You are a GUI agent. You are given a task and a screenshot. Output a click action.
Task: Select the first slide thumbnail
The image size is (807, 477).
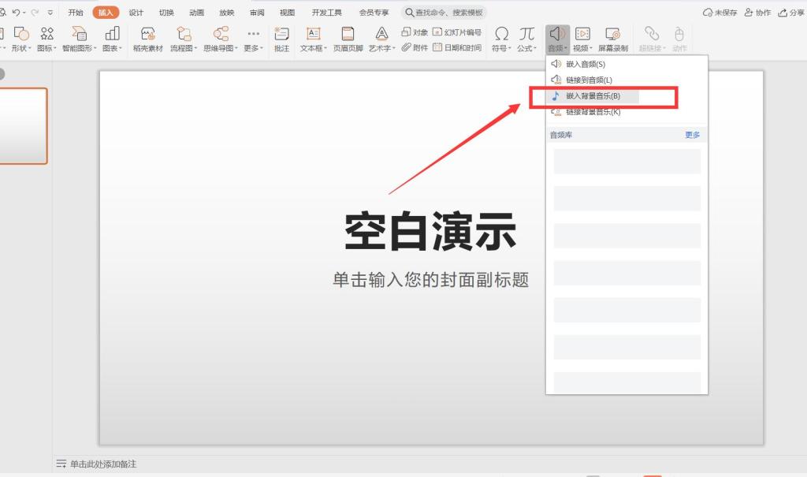[x=23, y=126]
